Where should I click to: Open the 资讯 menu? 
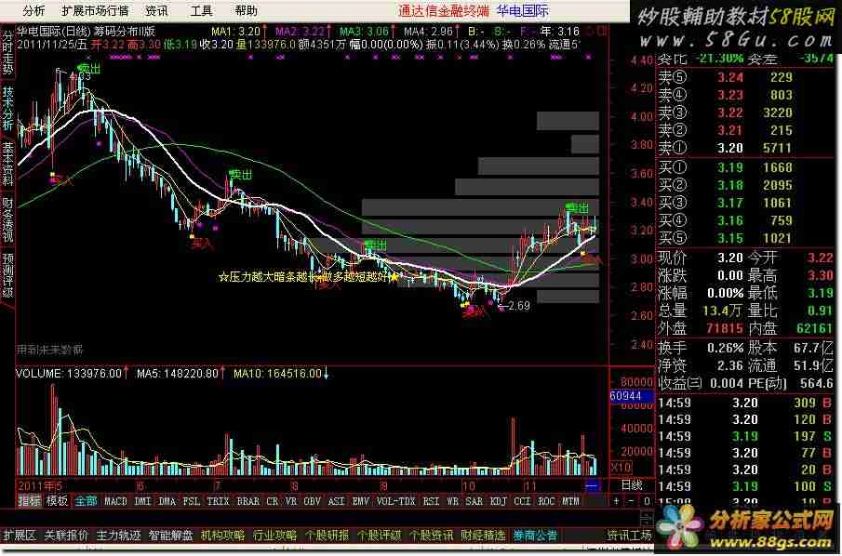(x=156, y=11)
